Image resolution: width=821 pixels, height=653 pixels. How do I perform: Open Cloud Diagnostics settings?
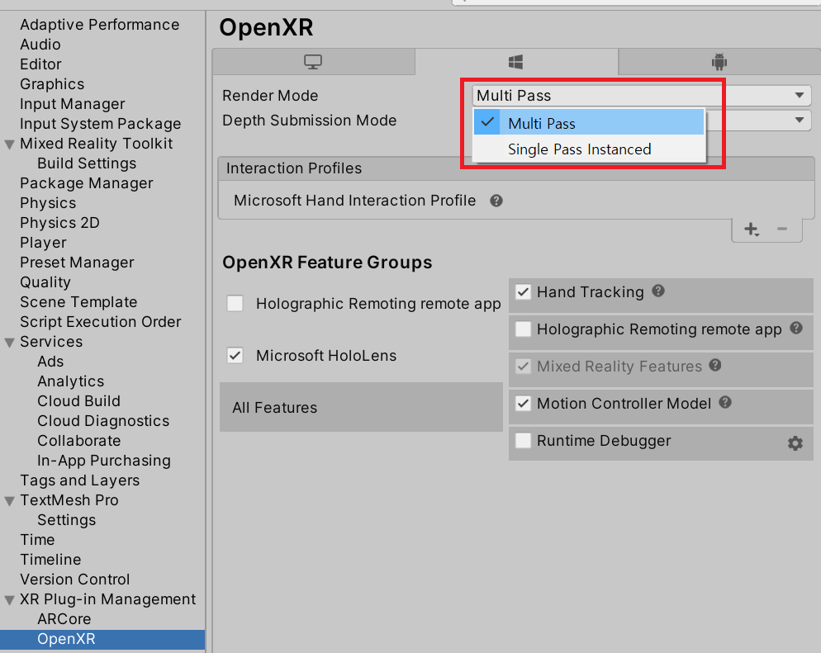[x=103, y=421]
